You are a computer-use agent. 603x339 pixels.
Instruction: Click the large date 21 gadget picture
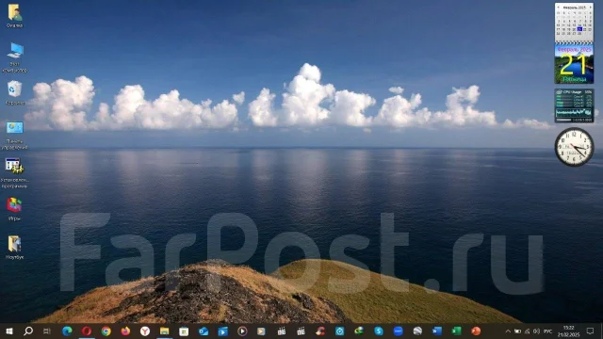[574, 64]
